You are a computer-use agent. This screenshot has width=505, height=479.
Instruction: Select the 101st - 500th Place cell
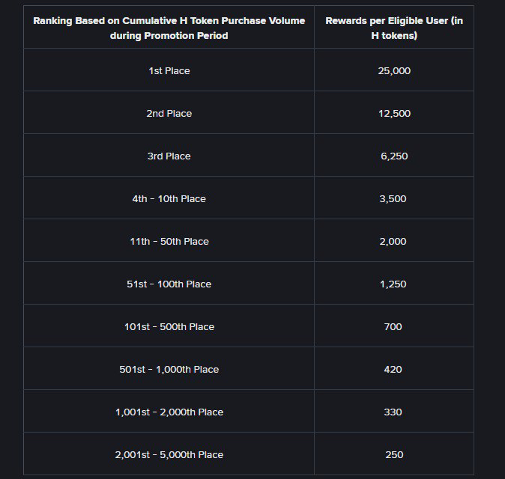(169, 327)
